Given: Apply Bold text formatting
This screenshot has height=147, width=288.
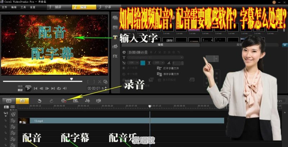Looking at the screenshot, I should [x=151, y=52].
